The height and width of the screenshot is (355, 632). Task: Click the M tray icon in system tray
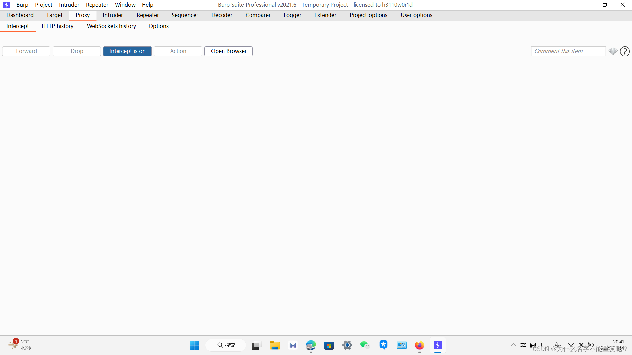coord(533,345)
